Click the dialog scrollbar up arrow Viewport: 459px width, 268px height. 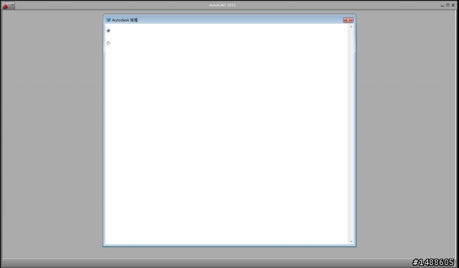pyautogui.click(x=351, y=27)
